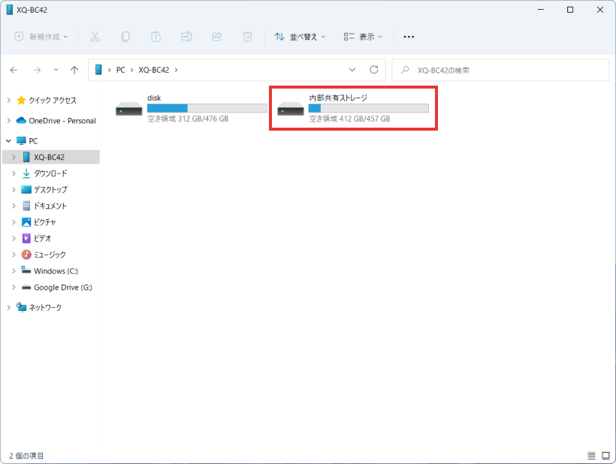Collapse the PC tree node
Viewport: 616px width, 464px height.
[9, 140]
